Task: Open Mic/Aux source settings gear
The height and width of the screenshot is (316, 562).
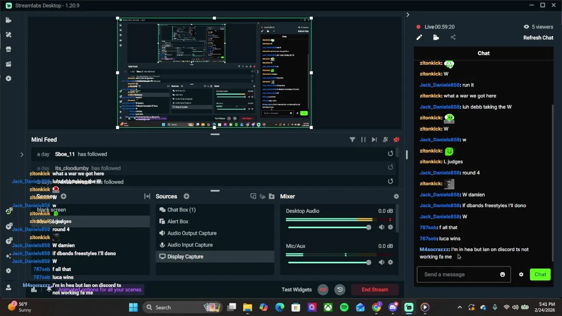Action: (x=390, y=262)
